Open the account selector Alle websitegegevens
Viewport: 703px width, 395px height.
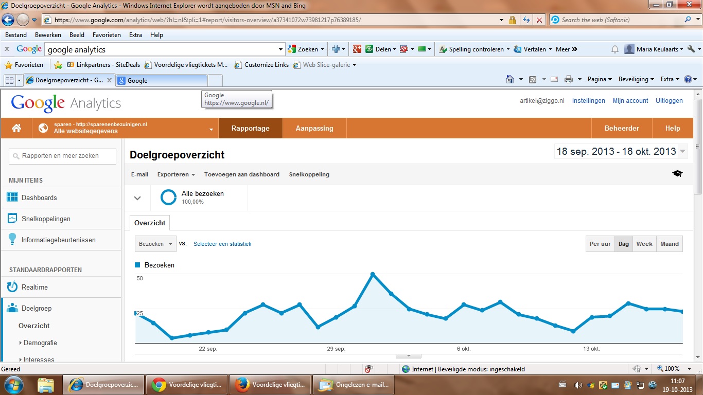126,128
